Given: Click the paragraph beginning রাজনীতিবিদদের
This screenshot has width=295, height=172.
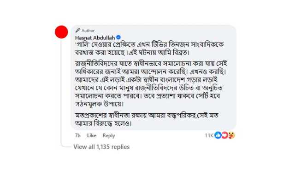Looking at the screenshot, I should pos(151,83).
